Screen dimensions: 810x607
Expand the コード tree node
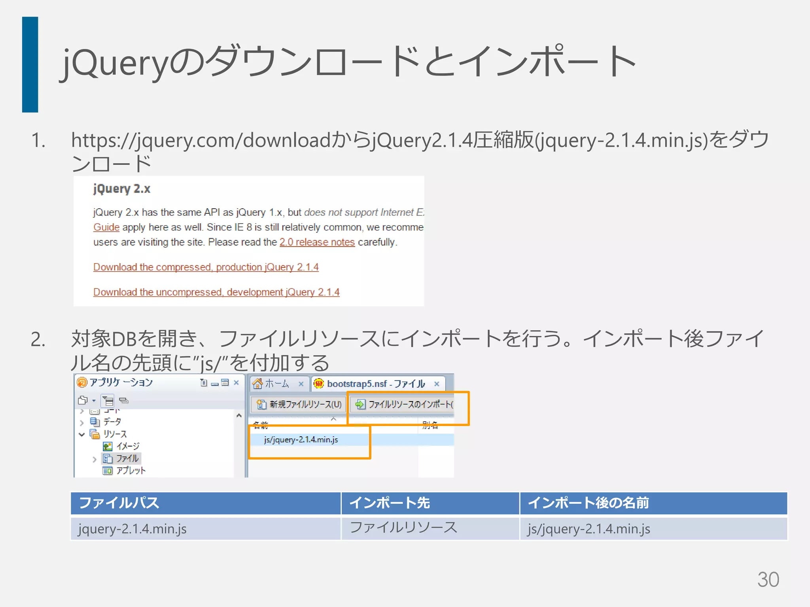point(82,411)
